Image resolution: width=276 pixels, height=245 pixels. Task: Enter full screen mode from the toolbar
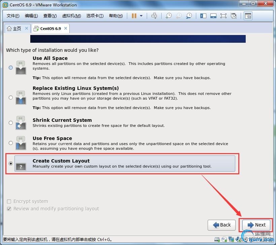[x=223, y=16]
